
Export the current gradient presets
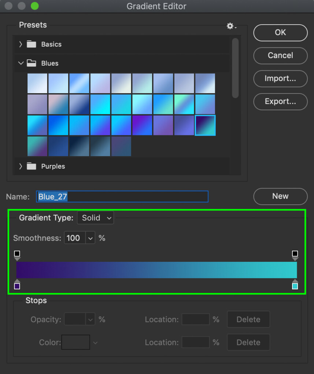(280, 102)
